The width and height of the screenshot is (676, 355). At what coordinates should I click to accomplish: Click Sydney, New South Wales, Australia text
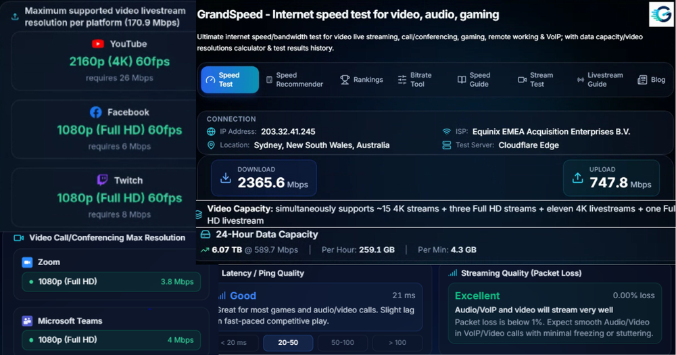click(322, 145)
